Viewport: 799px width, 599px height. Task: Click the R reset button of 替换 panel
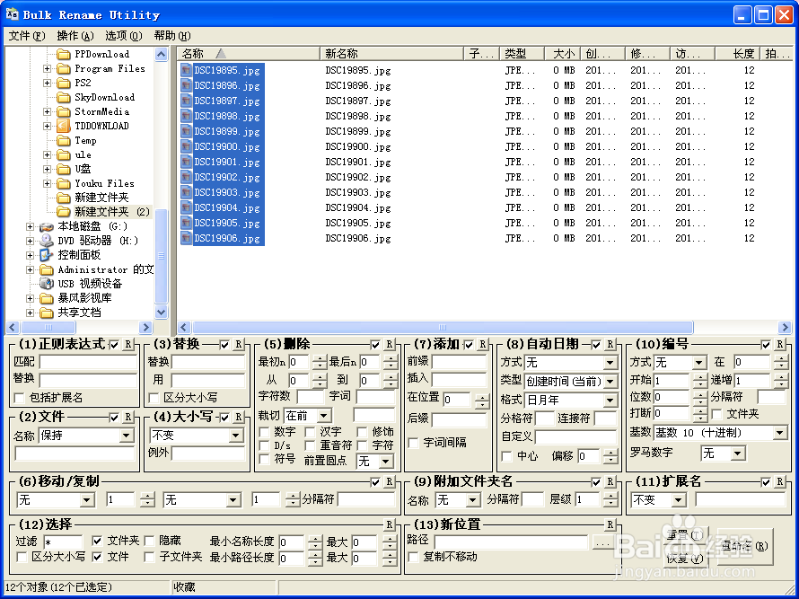238,345
